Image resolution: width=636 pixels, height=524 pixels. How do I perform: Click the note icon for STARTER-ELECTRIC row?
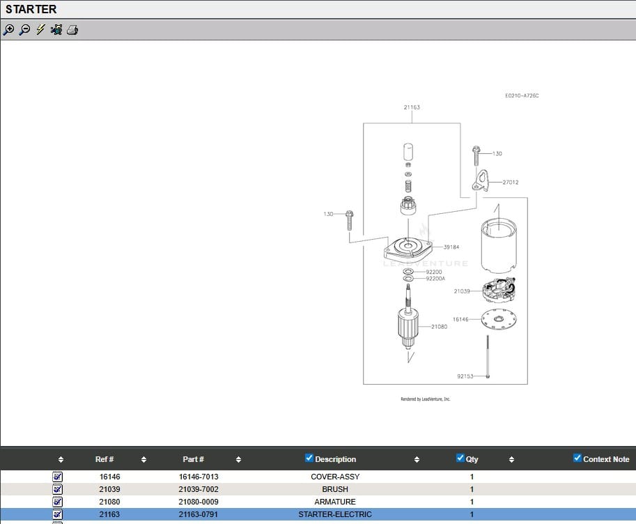pos(58,514)
